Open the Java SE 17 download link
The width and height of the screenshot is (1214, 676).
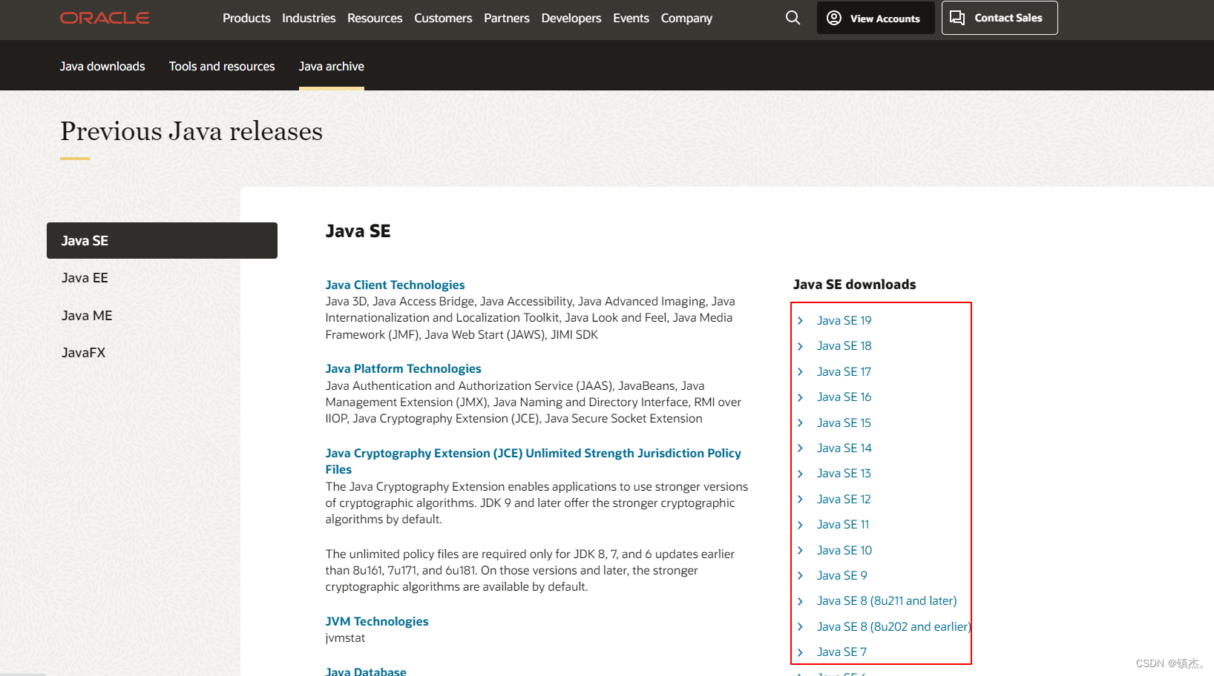tap(844, 371)
